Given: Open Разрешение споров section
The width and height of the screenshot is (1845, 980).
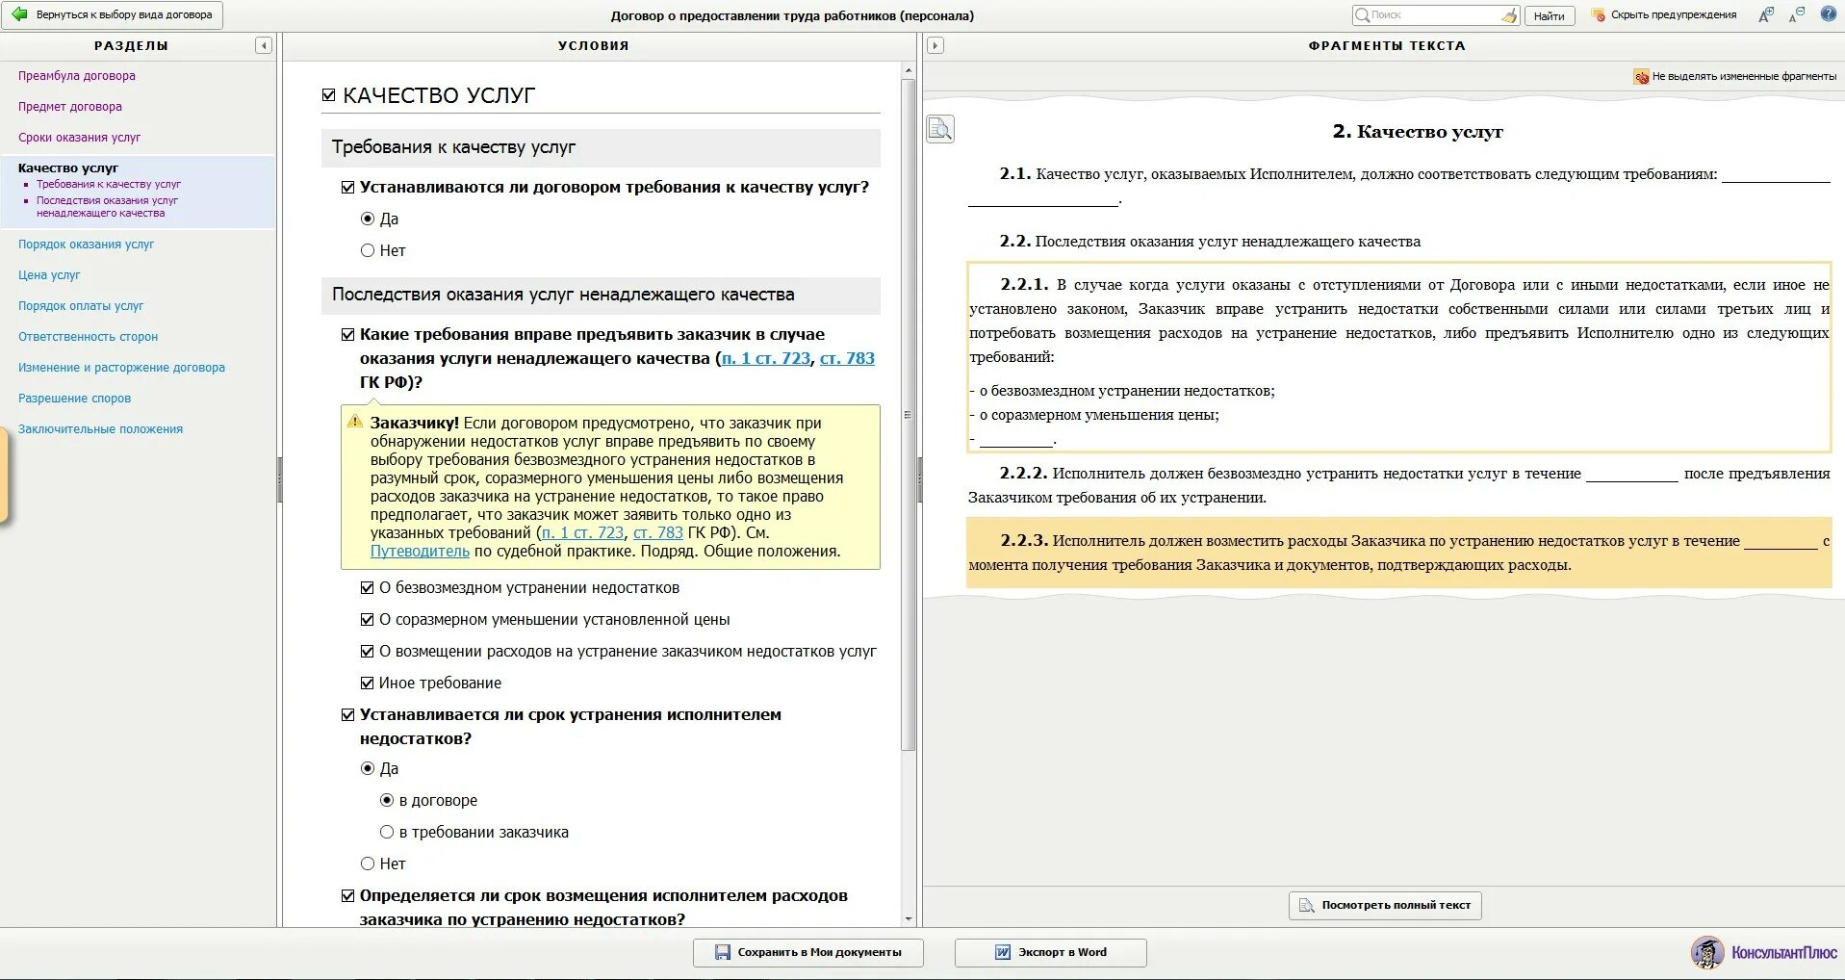Looking at the screenshot, I should [x=74, y=399].
